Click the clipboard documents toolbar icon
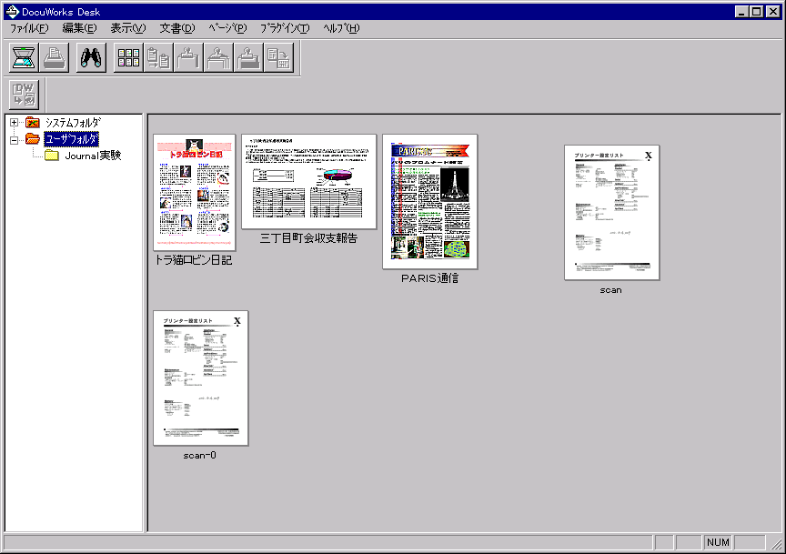This screenshot has height=554, width=786. [158, 58]
